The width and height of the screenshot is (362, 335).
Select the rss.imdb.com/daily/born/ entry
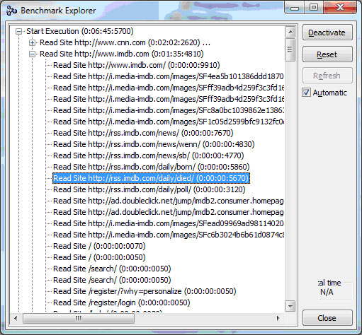[152, 167]
